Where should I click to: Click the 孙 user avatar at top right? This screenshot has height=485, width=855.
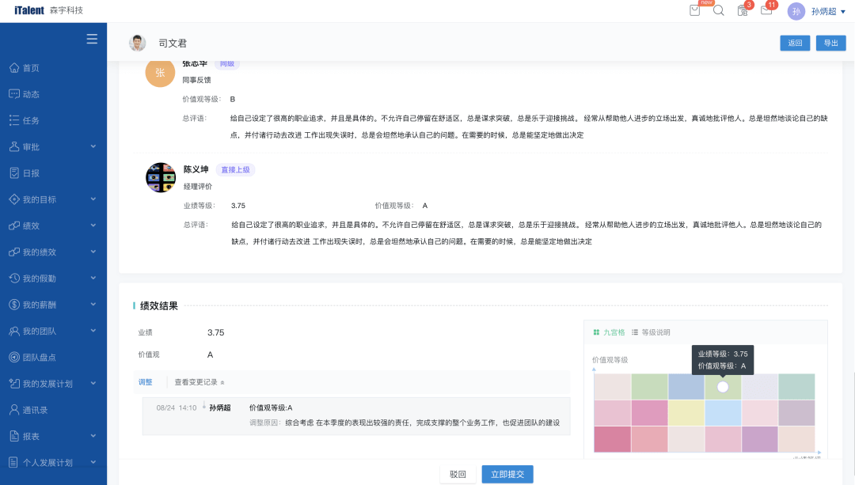pos(796,11)
